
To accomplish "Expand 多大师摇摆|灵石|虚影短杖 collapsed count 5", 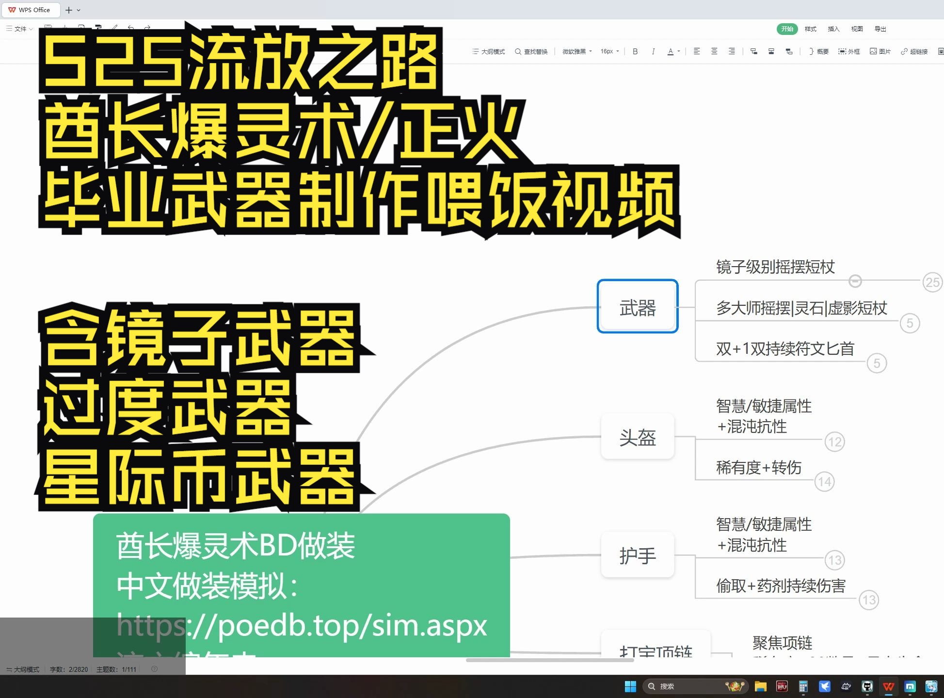I will click(x=910, y=323).
